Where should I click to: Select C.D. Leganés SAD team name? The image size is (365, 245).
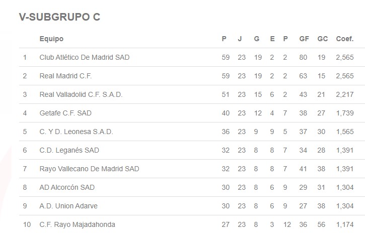tap(69, 150)
